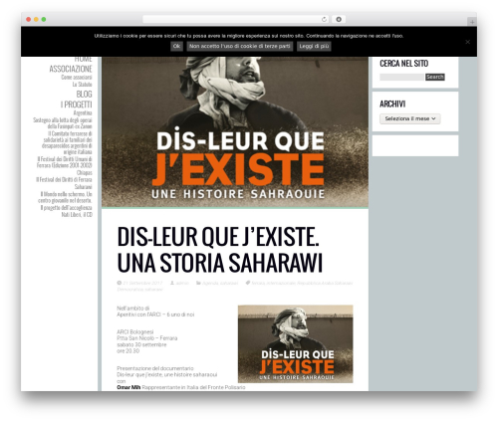Open the Saharawi project link
Screen dimensions: 498x421
pos(84,187)
